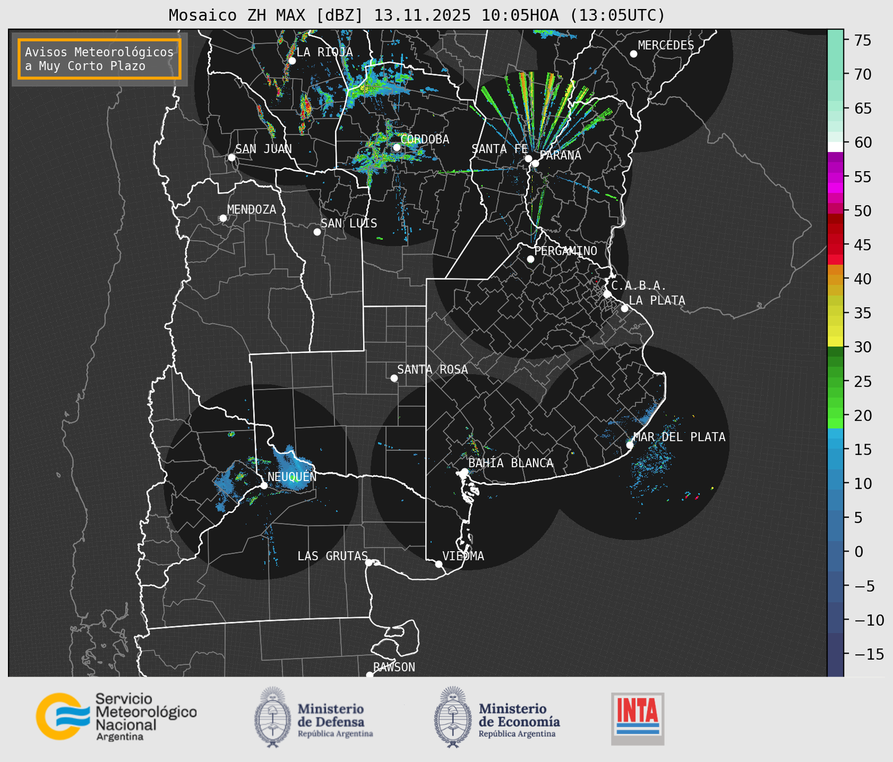This screenshot has width=893, height=762.
Task: Click the magenta 55 dBZ color band
Action: 835,178
